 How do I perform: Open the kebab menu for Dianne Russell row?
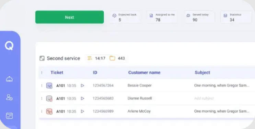click(42, 98)
